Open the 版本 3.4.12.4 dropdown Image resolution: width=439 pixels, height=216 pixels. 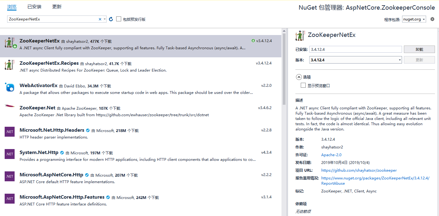click(x=356, y=60)
